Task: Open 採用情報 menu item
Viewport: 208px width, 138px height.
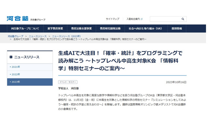Action: 177,29
